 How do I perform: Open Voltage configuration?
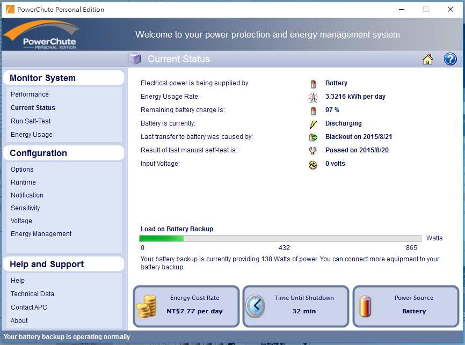click(21, 221)
